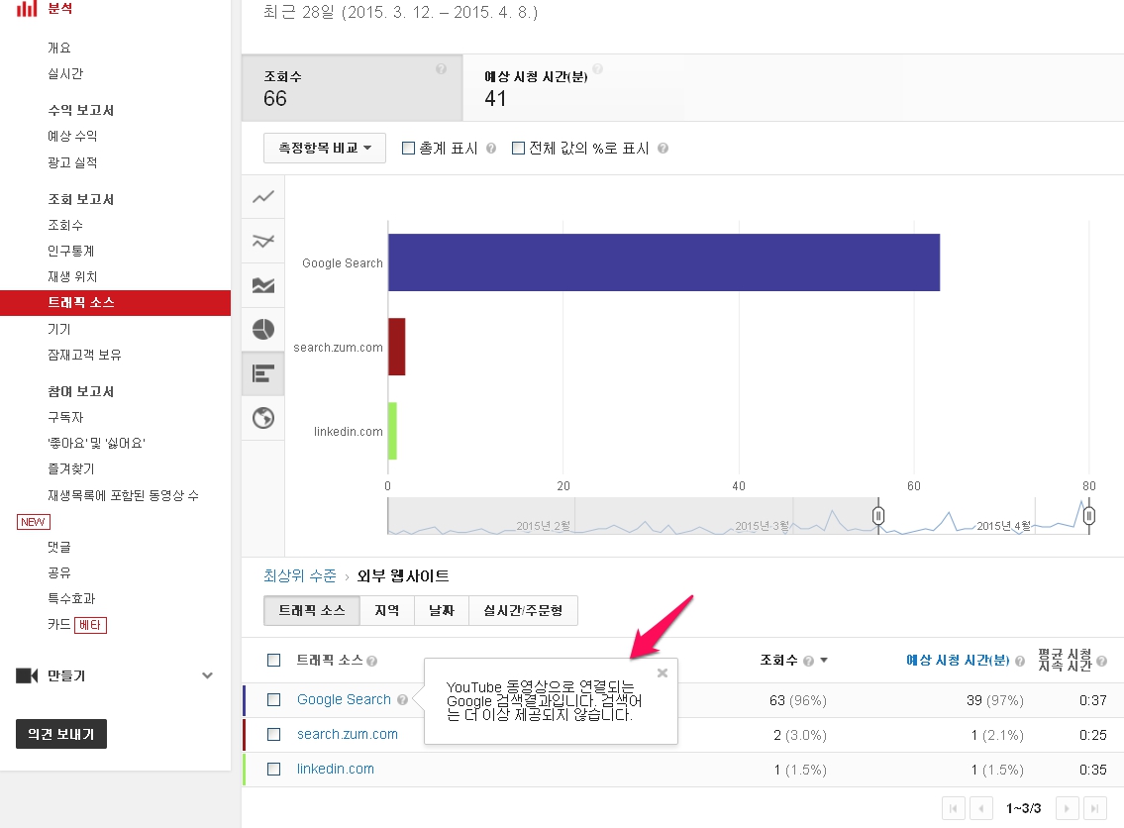The height and width of the screenshot is (828, 1124).
Task: Open the linkedin.com traffic source link
Action: click(x=336, y=769)
